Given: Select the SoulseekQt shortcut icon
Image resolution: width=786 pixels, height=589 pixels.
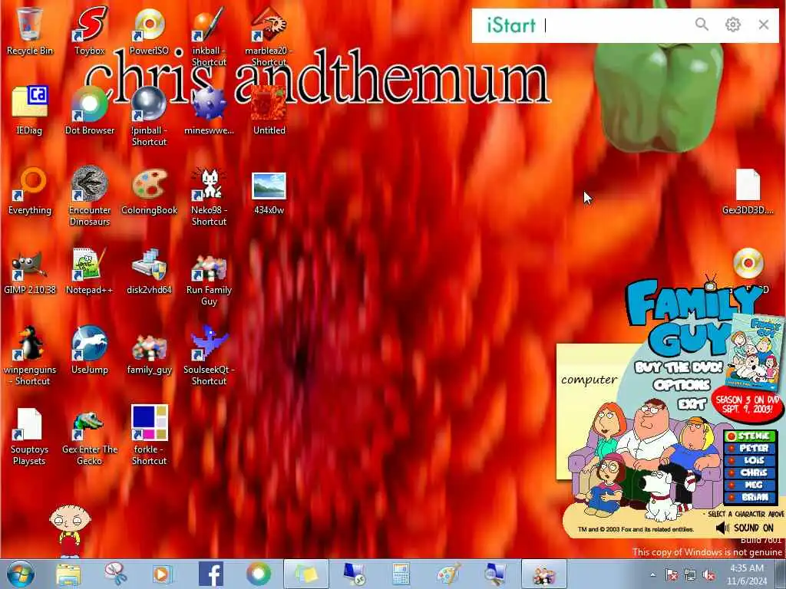Looking at the screenshot, I should pyautogui.click(x=209, y=344).
